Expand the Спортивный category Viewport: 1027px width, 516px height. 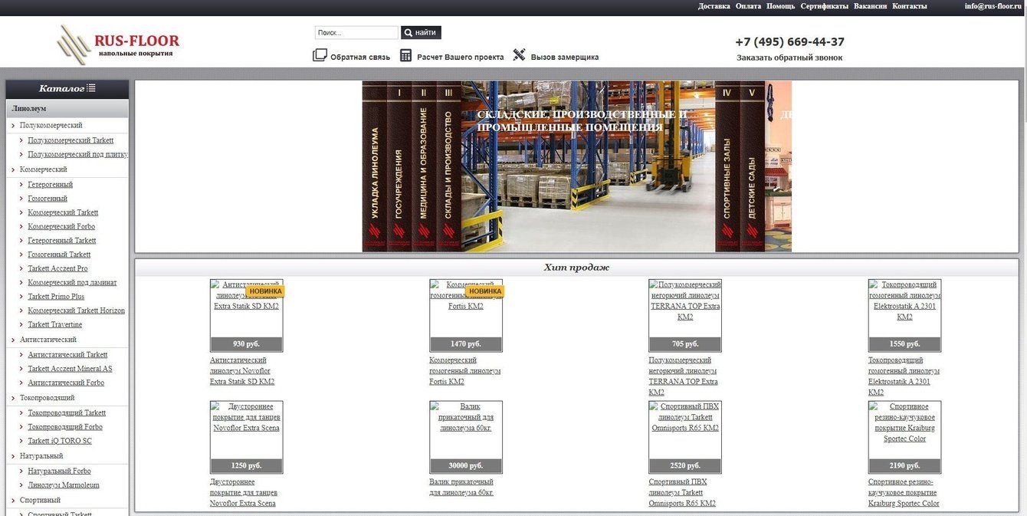pos(40,500)
